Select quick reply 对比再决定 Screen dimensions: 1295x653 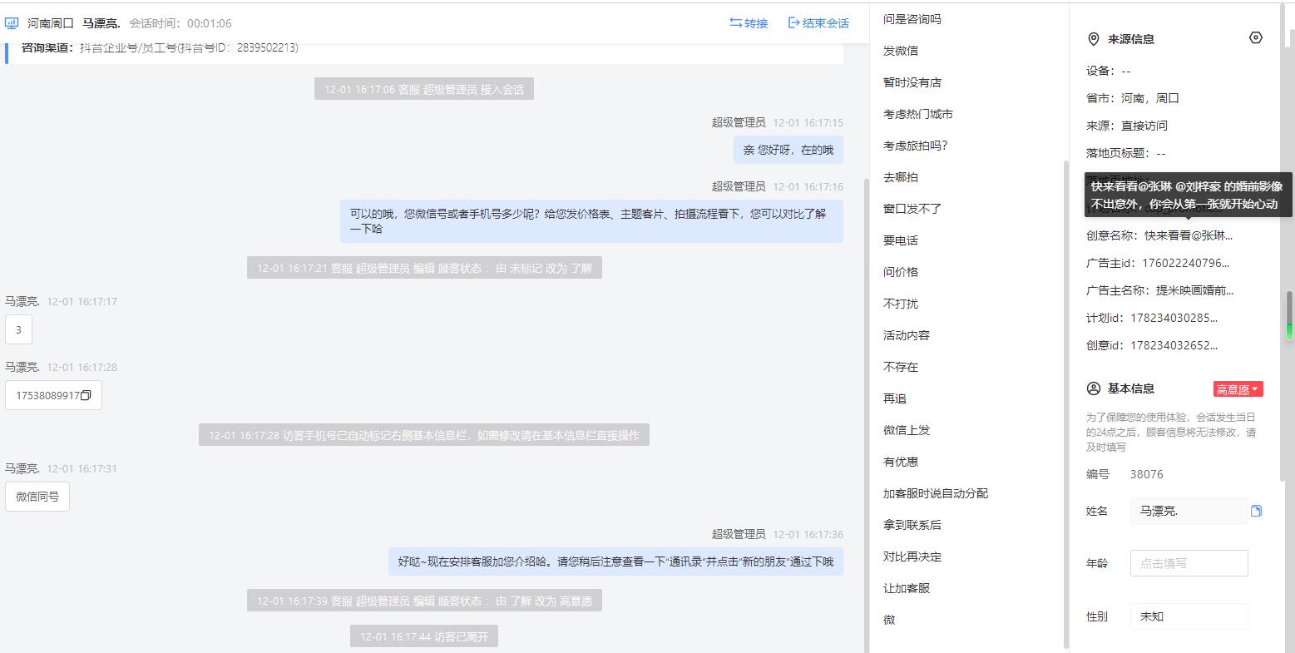click(912, 557)
